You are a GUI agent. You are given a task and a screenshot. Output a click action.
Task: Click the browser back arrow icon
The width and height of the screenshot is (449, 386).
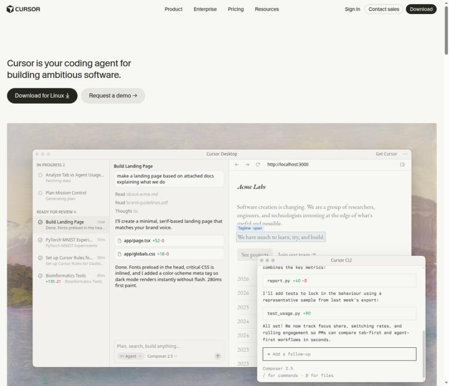pyautogui.click(x=236, y=164)
